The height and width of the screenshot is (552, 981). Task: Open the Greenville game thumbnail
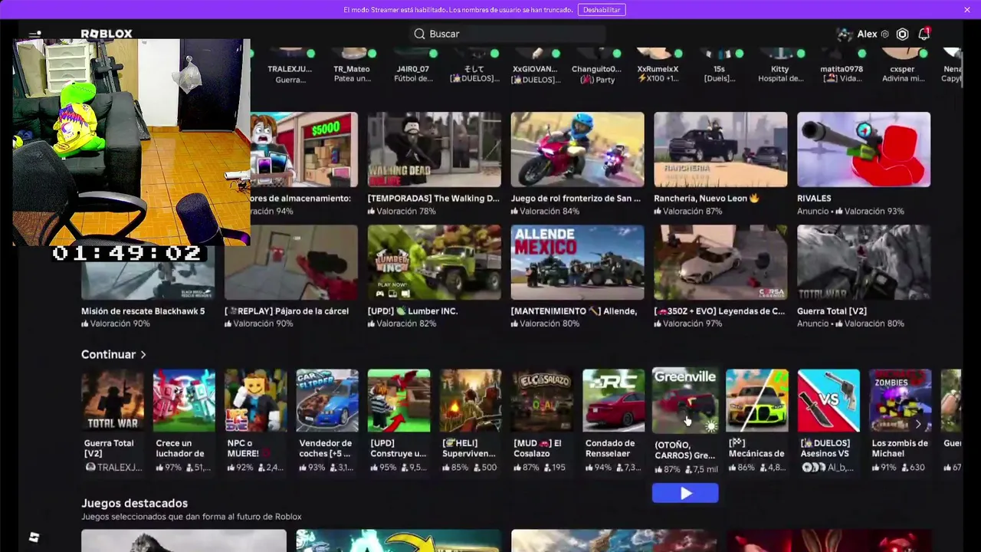(685, 401)
